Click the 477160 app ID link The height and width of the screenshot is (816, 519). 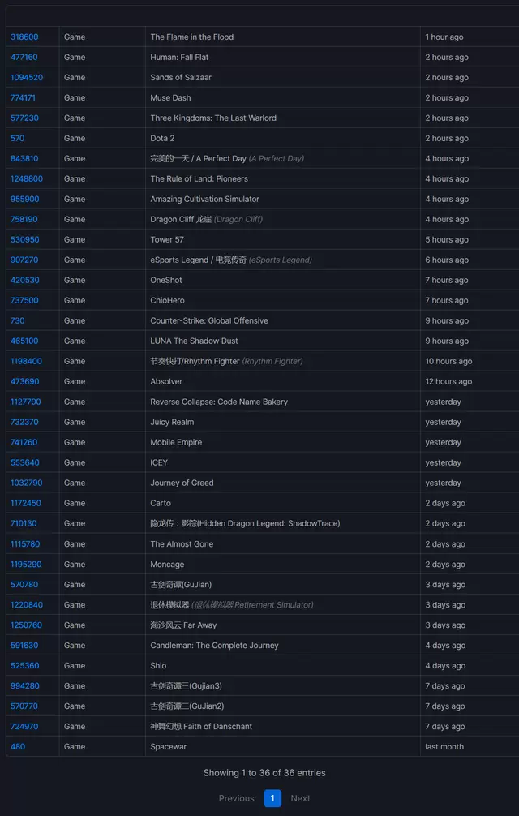coord(24,58)
